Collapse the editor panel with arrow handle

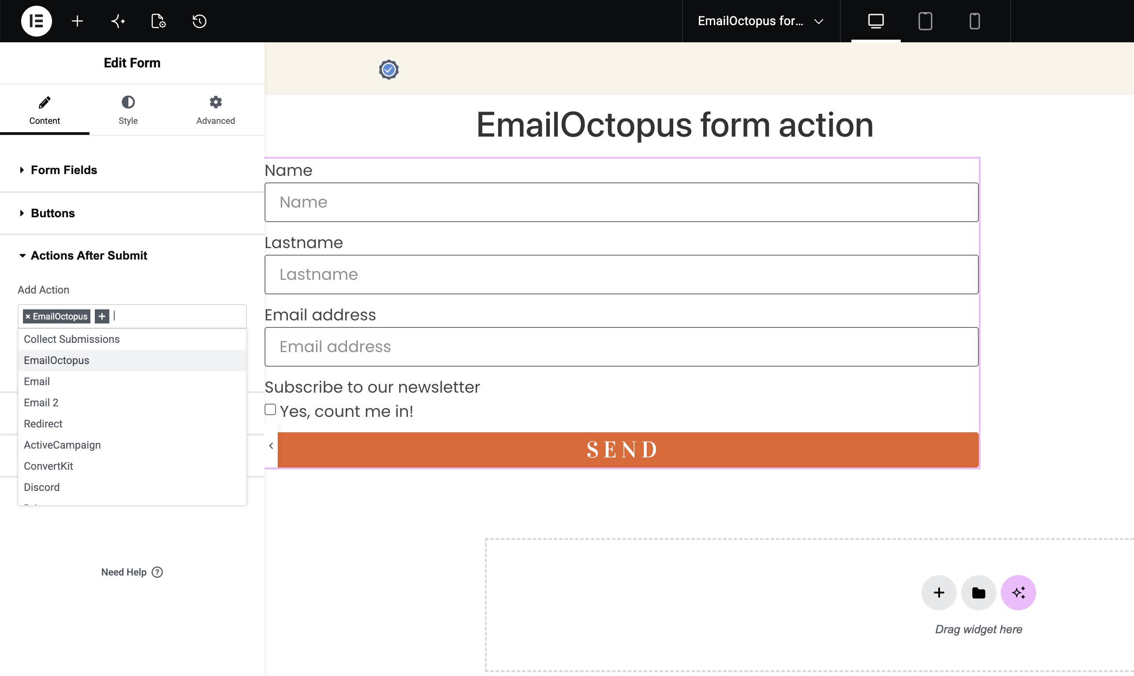click(x=271, y=446)
